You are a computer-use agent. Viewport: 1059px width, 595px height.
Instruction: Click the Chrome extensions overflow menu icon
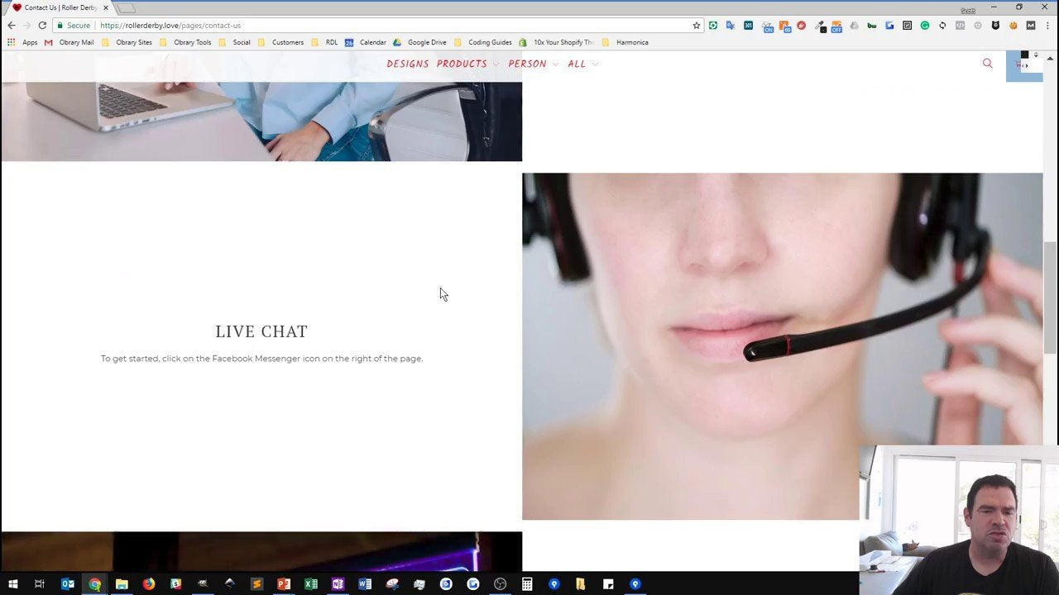[x=1048, y=26]
